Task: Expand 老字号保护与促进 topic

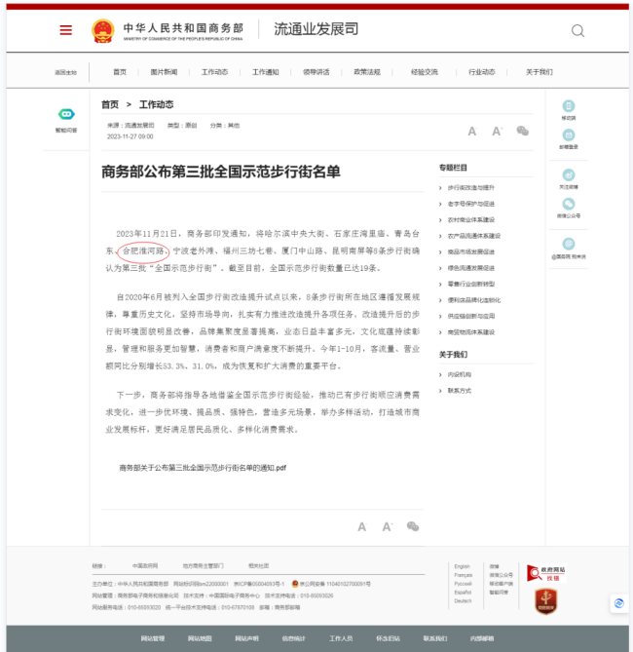Action: (x=470, y=204)
